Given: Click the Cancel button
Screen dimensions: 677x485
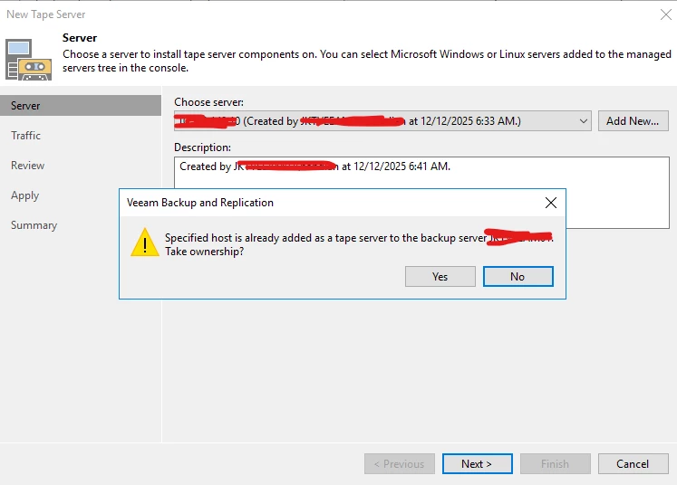Looking at the screenshot, I should 633,464.
